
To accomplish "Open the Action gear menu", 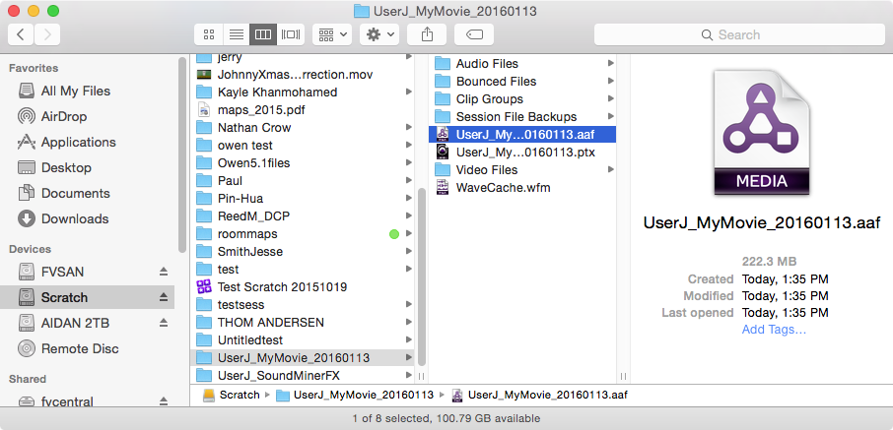I will click(x=379, y=34).
